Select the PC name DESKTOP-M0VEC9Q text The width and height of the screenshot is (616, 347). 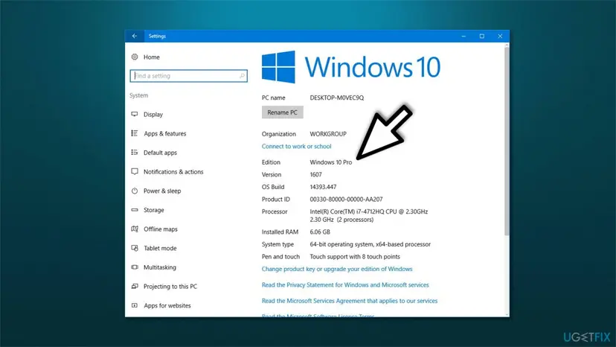[337, 98]
